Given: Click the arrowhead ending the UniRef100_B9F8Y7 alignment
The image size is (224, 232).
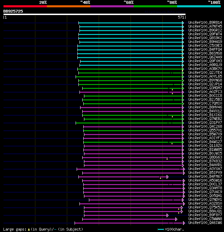Looking at the screenshot, I should (x=168, y=215).
